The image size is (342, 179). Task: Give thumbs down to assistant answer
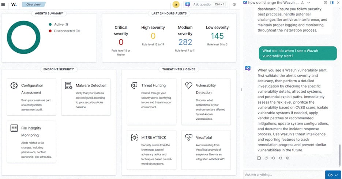(x=280, y=158)
